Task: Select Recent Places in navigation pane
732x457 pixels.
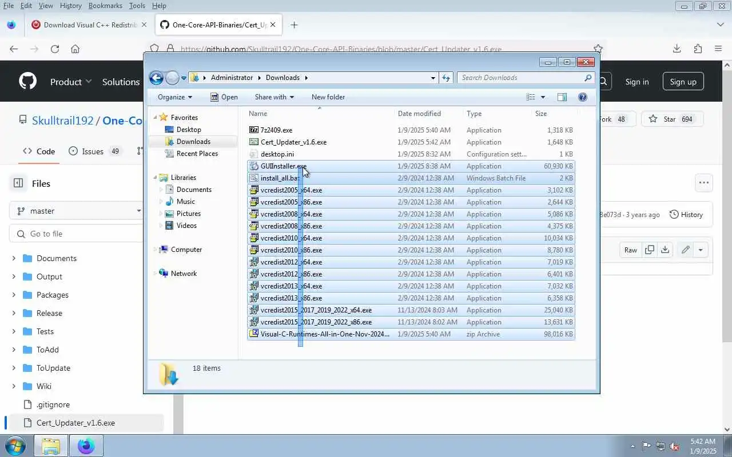Action: click(x=197, y=154)
